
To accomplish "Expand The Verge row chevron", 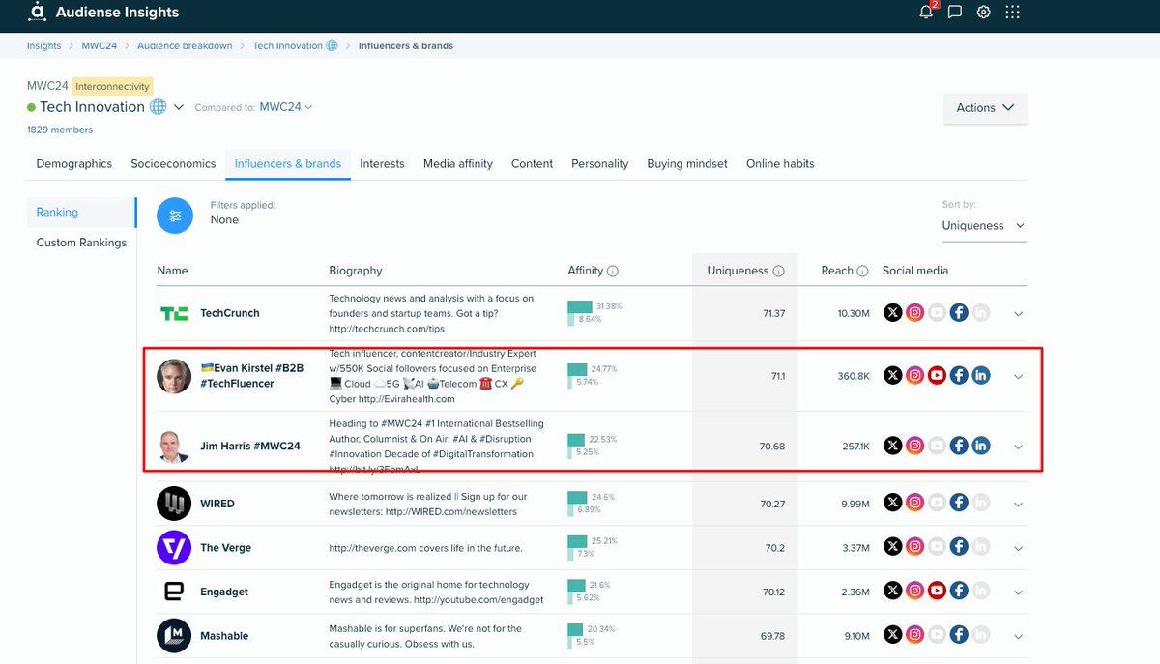I will coord(1018,548).
